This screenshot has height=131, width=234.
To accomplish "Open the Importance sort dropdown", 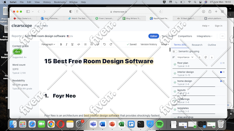I will tap(185, 57).
